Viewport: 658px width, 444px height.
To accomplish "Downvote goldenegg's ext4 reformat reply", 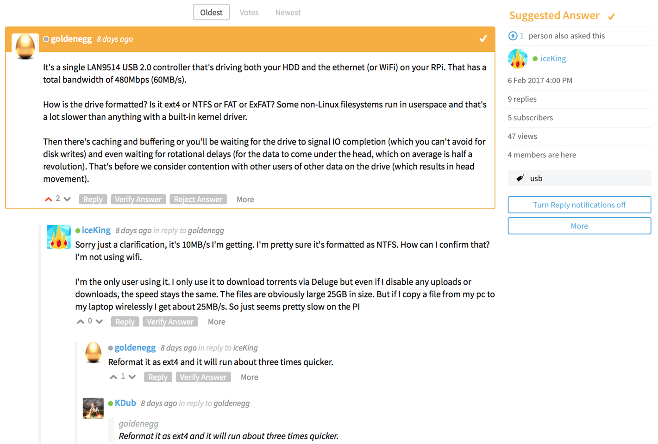I will (x=132, y=377).
